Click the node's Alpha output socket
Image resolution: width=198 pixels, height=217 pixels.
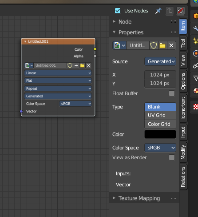(x=95, y=56)
